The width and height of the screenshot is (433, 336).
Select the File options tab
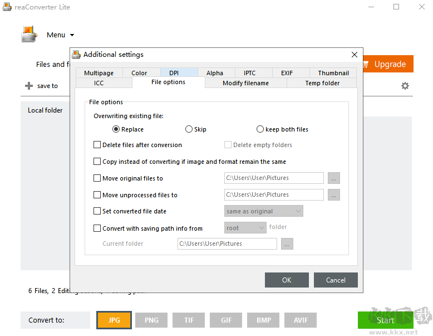[168, 82]
